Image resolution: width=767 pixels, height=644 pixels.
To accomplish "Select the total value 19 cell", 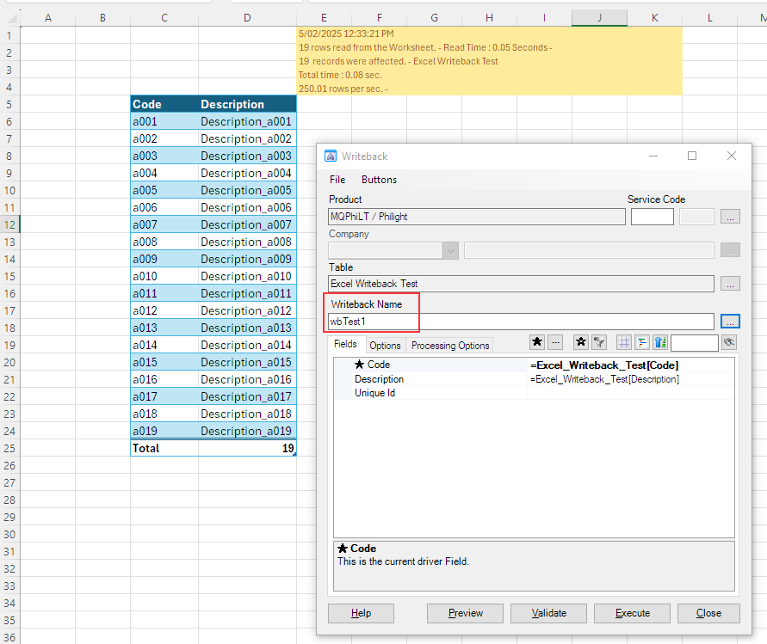I will coord(247,448).
